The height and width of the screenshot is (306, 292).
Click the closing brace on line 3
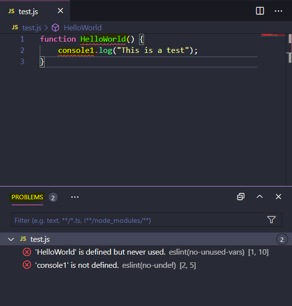[42, 62]
